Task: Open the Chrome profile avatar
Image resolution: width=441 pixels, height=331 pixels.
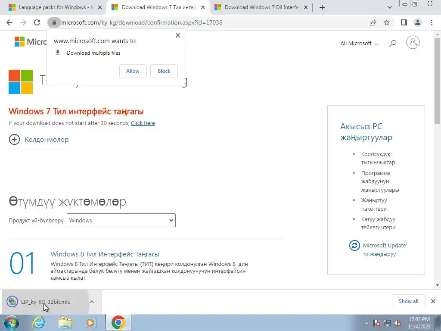Action: tap(418, 22)
